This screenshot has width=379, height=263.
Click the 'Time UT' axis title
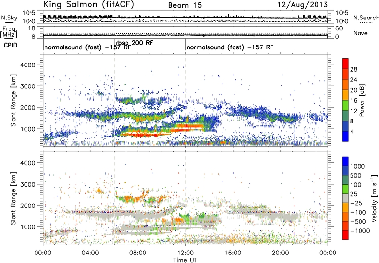click(185, 260)
